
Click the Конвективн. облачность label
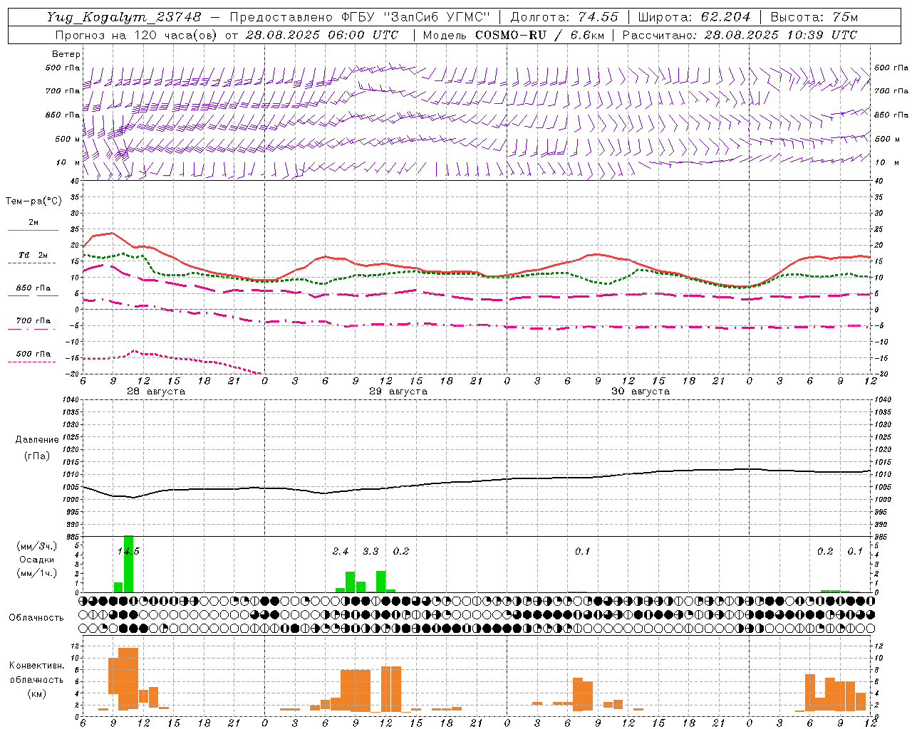pos(37,672)
